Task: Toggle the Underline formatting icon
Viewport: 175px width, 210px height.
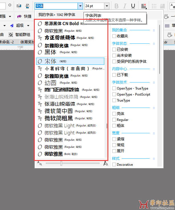Action: [133, 6]
